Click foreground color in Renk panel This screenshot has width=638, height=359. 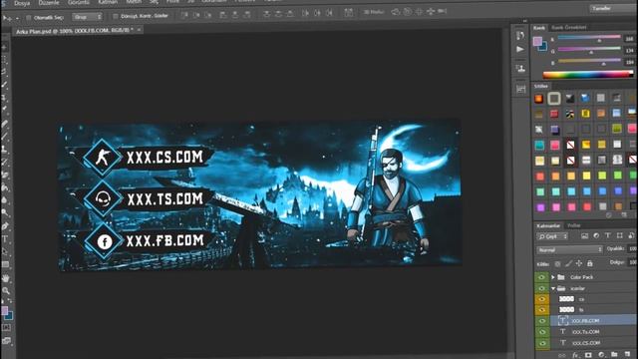coord(537,41)
